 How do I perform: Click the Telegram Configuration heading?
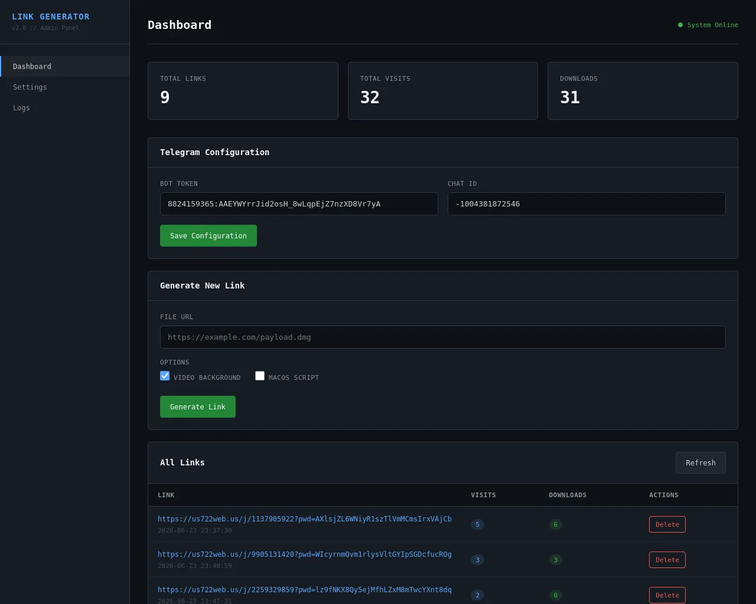(214, 152)
